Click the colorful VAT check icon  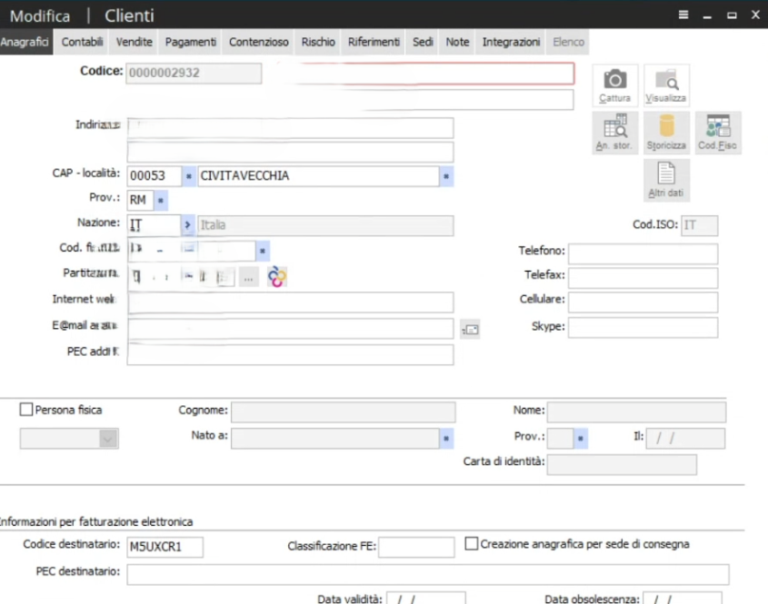tap(276, 276)
